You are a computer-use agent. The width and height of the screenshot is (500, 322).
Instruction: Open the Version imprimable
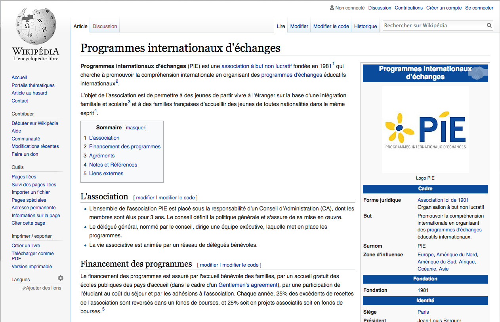pyautogui.click(x=32, y=267)
